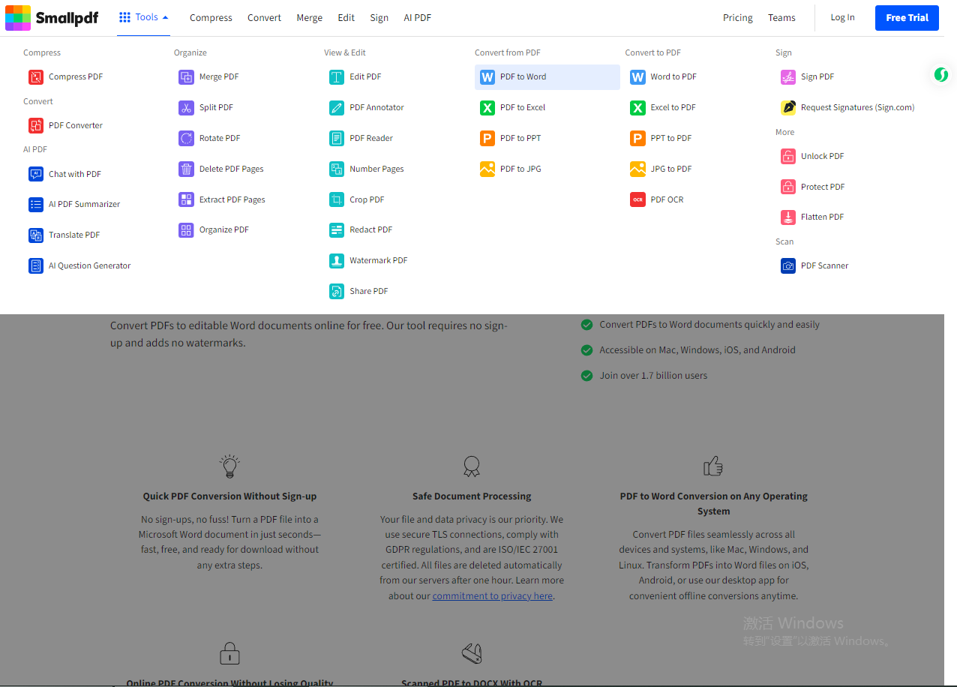Click the Log In link
The width and height of the screenshot is (957, 687).
pyautogui.click(x=842, y=17)
